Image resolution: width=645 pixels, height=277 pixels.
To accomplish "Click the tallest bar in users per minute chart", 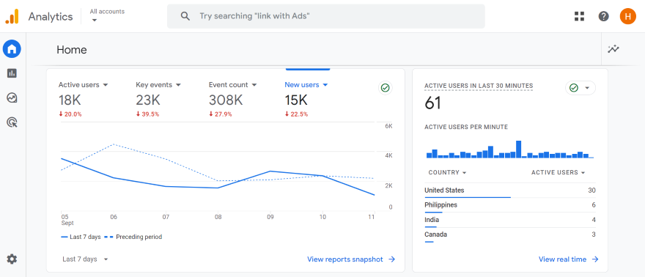I will pos(518,149).
